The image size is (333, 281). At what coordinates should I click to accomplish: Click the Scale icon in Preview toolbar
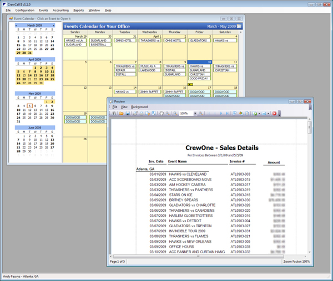154,114
